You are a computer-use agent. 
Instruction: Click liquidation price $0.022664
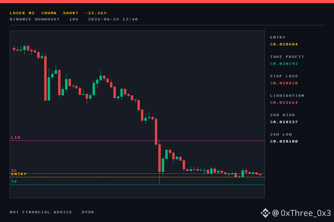pos(284,103)
